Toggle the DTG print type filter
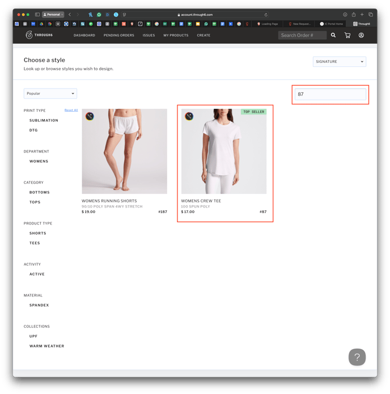This screenshot has height=394, width=390. coord(33,130)
